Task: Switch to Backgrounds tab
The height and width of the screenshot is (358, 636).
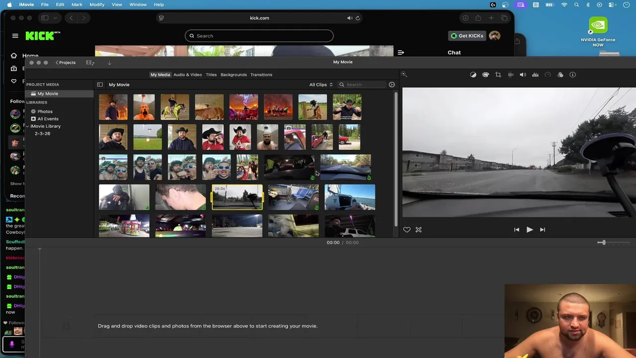Action: [x=234, y=75]
